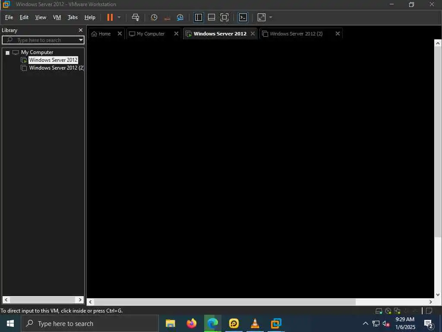Open the Edit menu
The image size is (442, 332).
pos(24,17)
